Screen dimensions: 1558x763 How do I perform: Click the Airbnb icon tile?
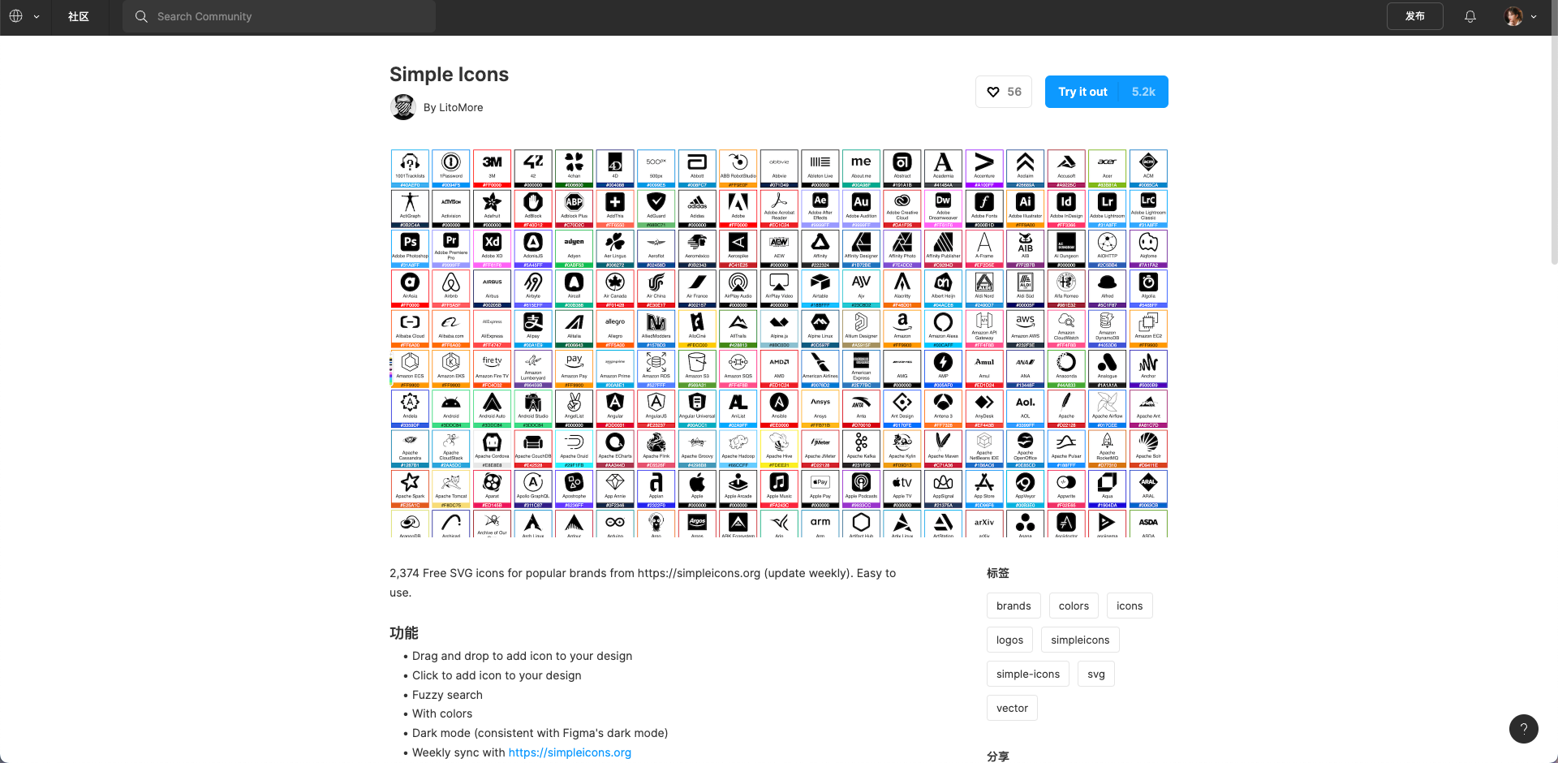click(451, 289)
